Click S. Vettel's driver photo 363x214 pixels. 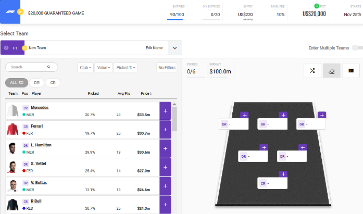[x=12, y=167]
